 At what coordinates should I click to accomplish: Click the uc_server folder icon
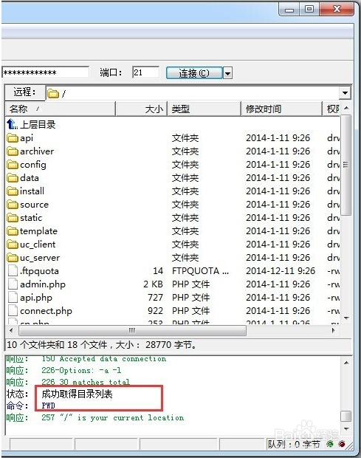point(13,258)
